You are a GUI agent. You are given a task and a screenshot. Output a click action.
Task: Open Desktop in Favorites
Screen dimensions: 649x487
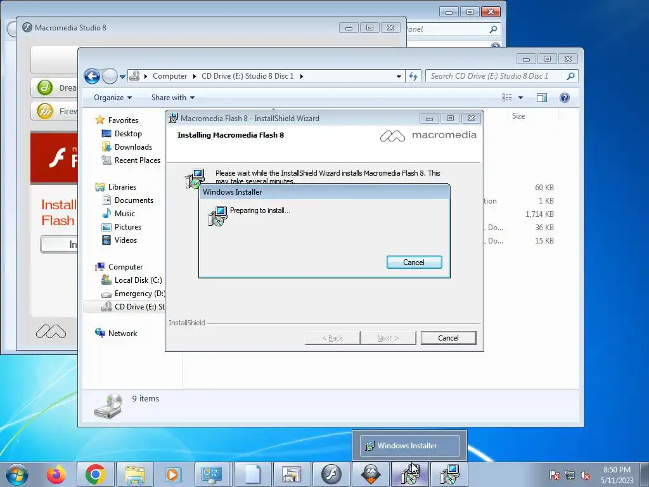(x=128, y=134)
